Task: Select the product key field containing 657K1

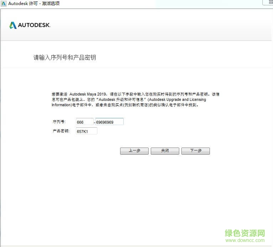Action: [x=86, y=131]
